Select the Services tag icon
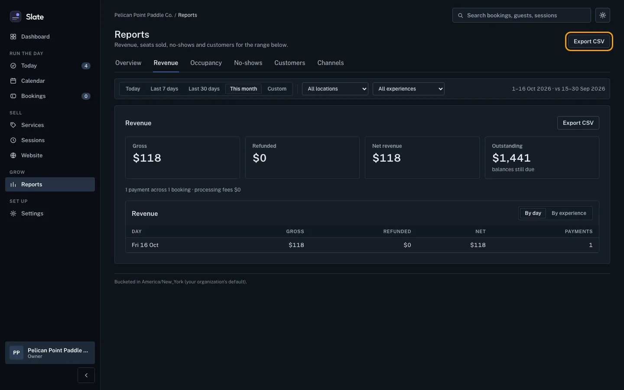 pos(13,125)
